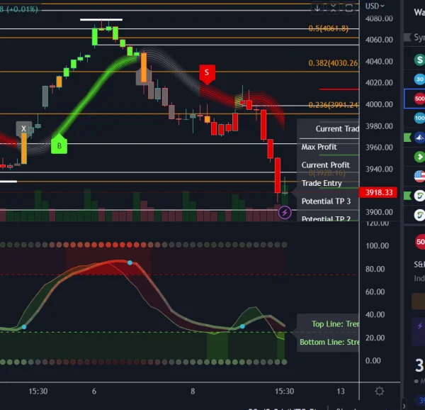Click the Top Line trend label
The height and width of the screenshot is (410, 425).
point(334,324)
